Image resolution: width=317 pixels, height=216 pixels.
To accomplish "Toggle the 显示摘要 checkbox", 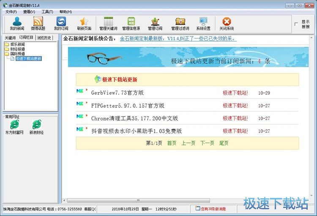I will tap(296, 24).
